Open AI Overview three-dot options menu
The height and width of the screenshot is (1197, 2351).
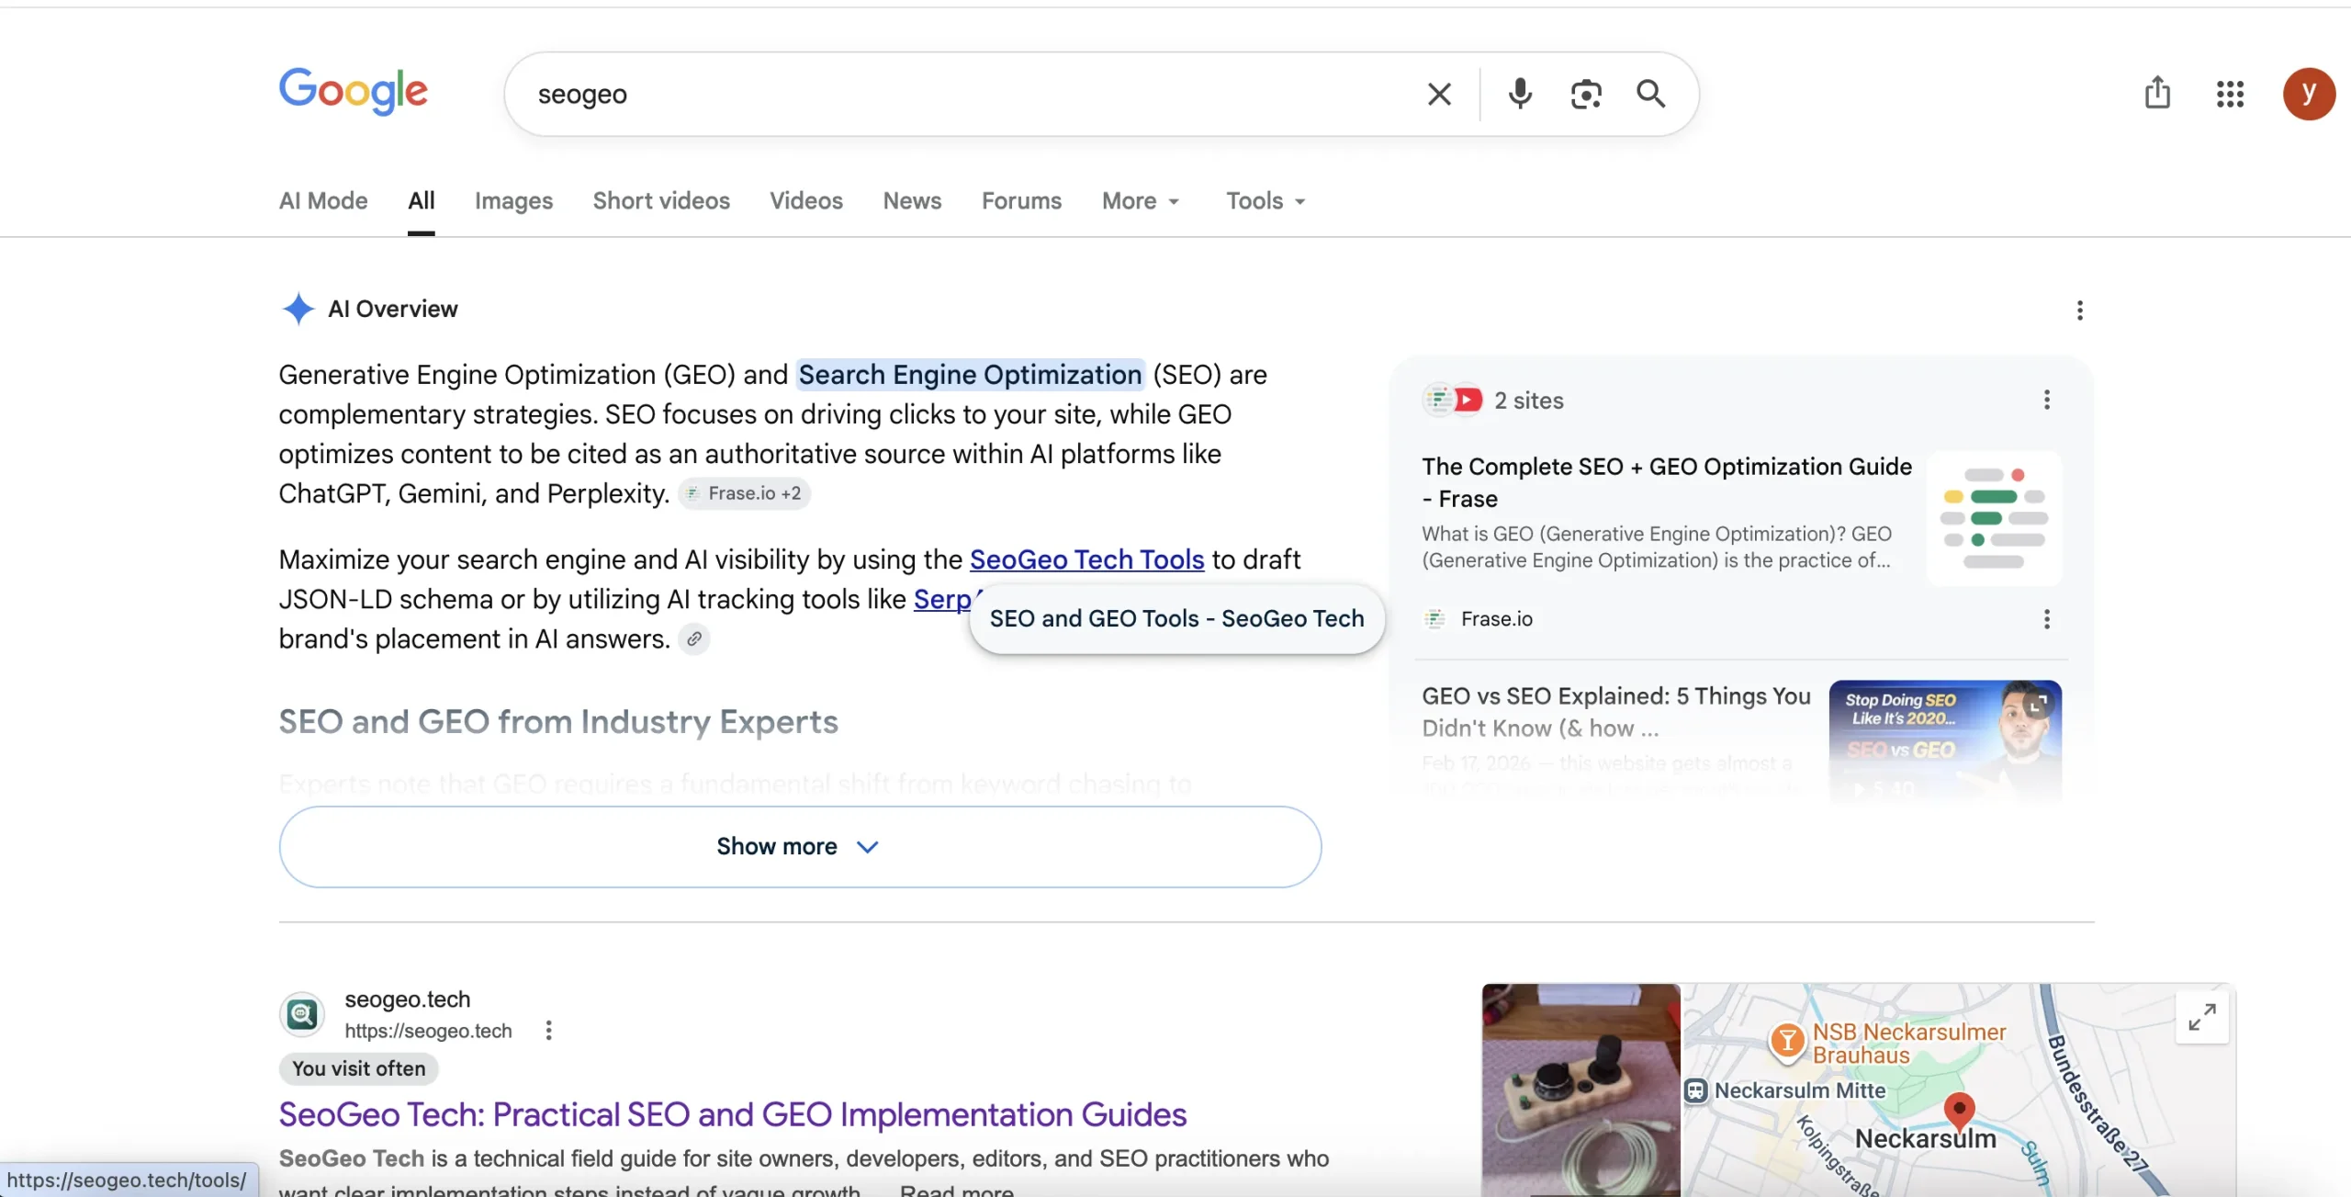point(2079,311)
